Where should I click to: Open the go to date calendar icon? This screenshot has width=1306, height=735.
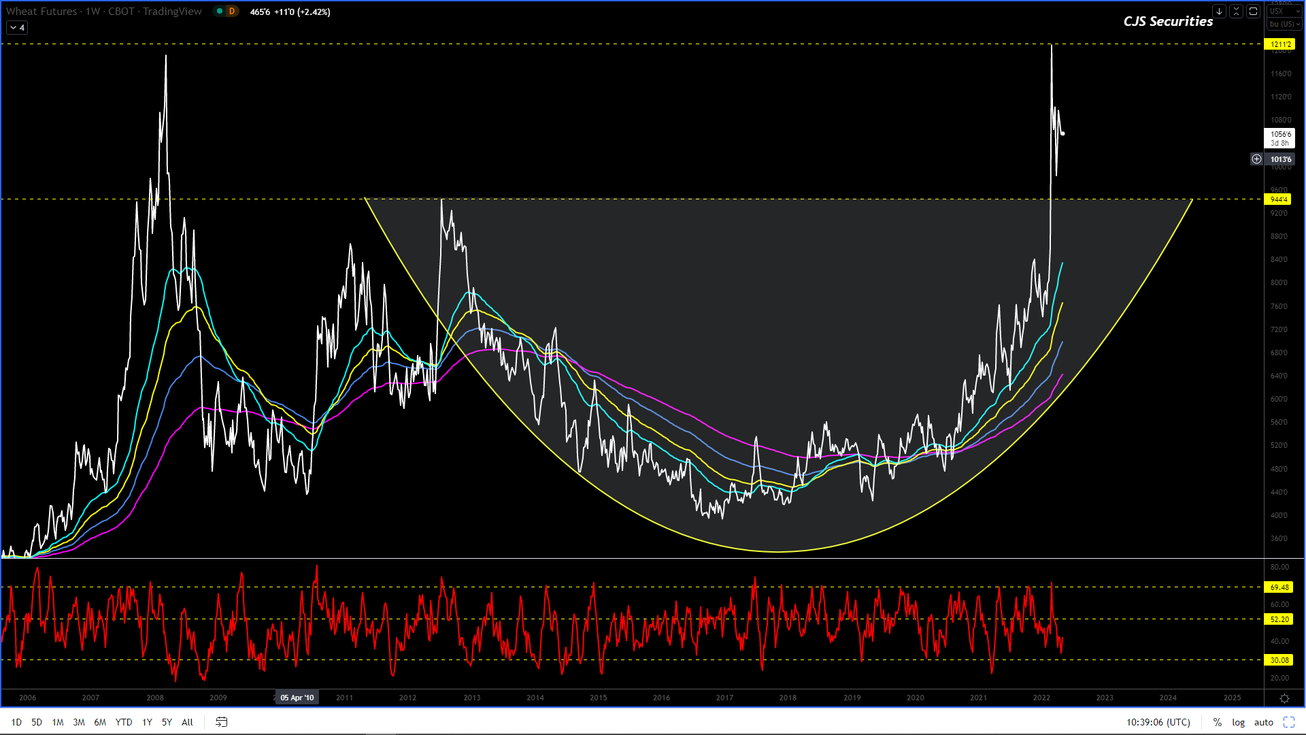(222, 722)
